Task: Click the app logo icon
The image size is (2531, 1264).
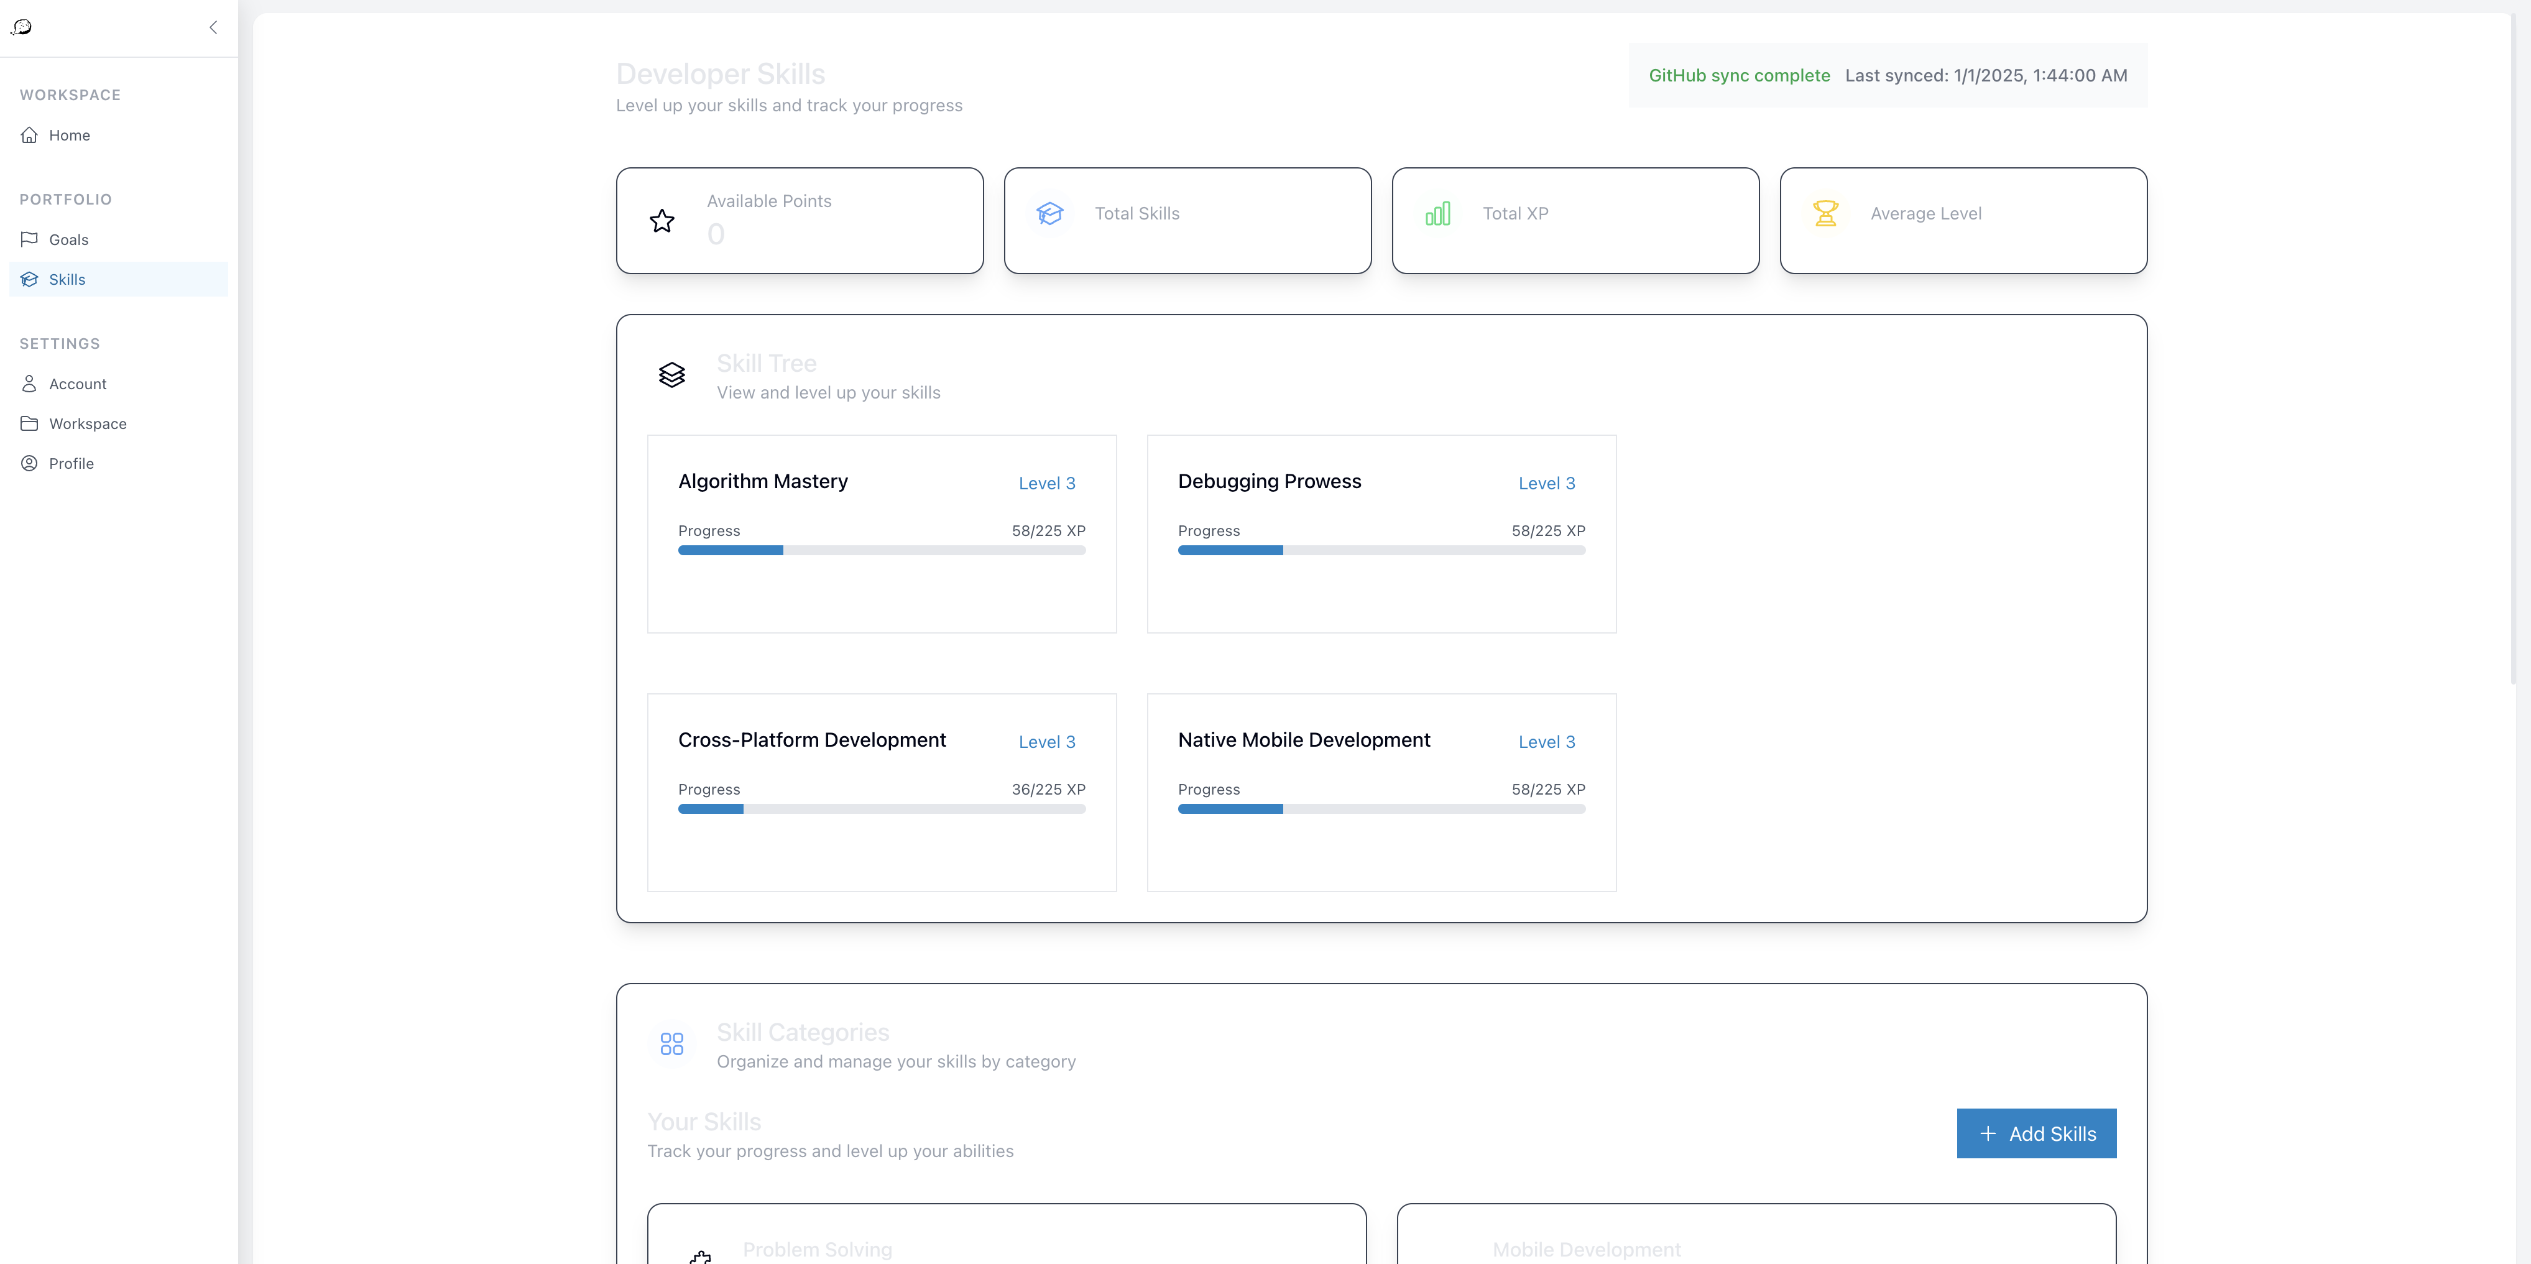Action: tap(22, 27)
